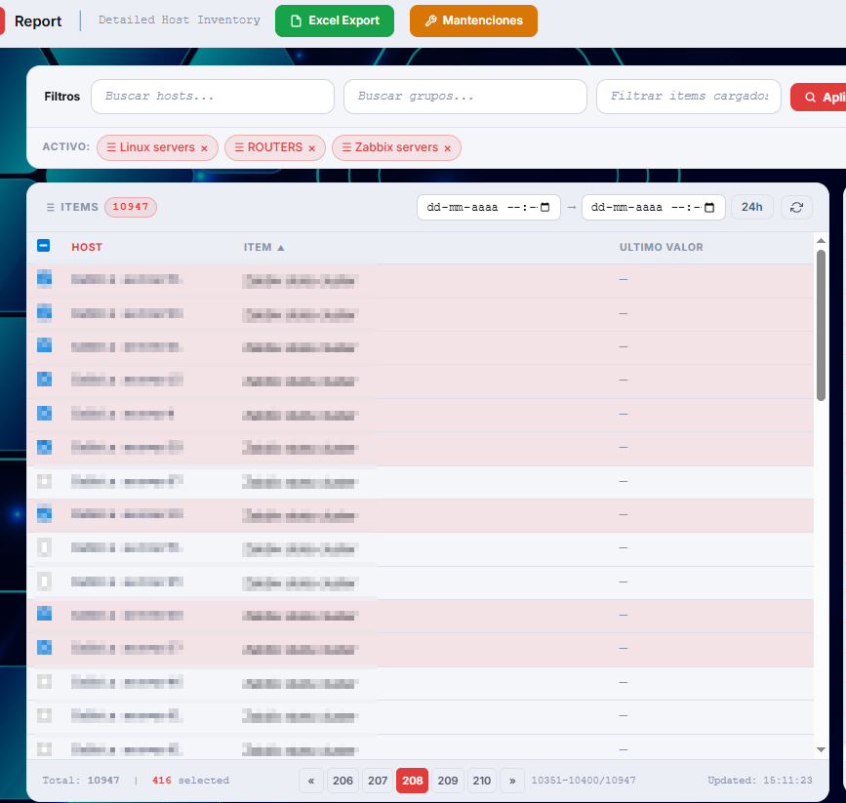Click the Linux servers chip label
This screenshot has width=846, height=803.
[x=157, y=147]
